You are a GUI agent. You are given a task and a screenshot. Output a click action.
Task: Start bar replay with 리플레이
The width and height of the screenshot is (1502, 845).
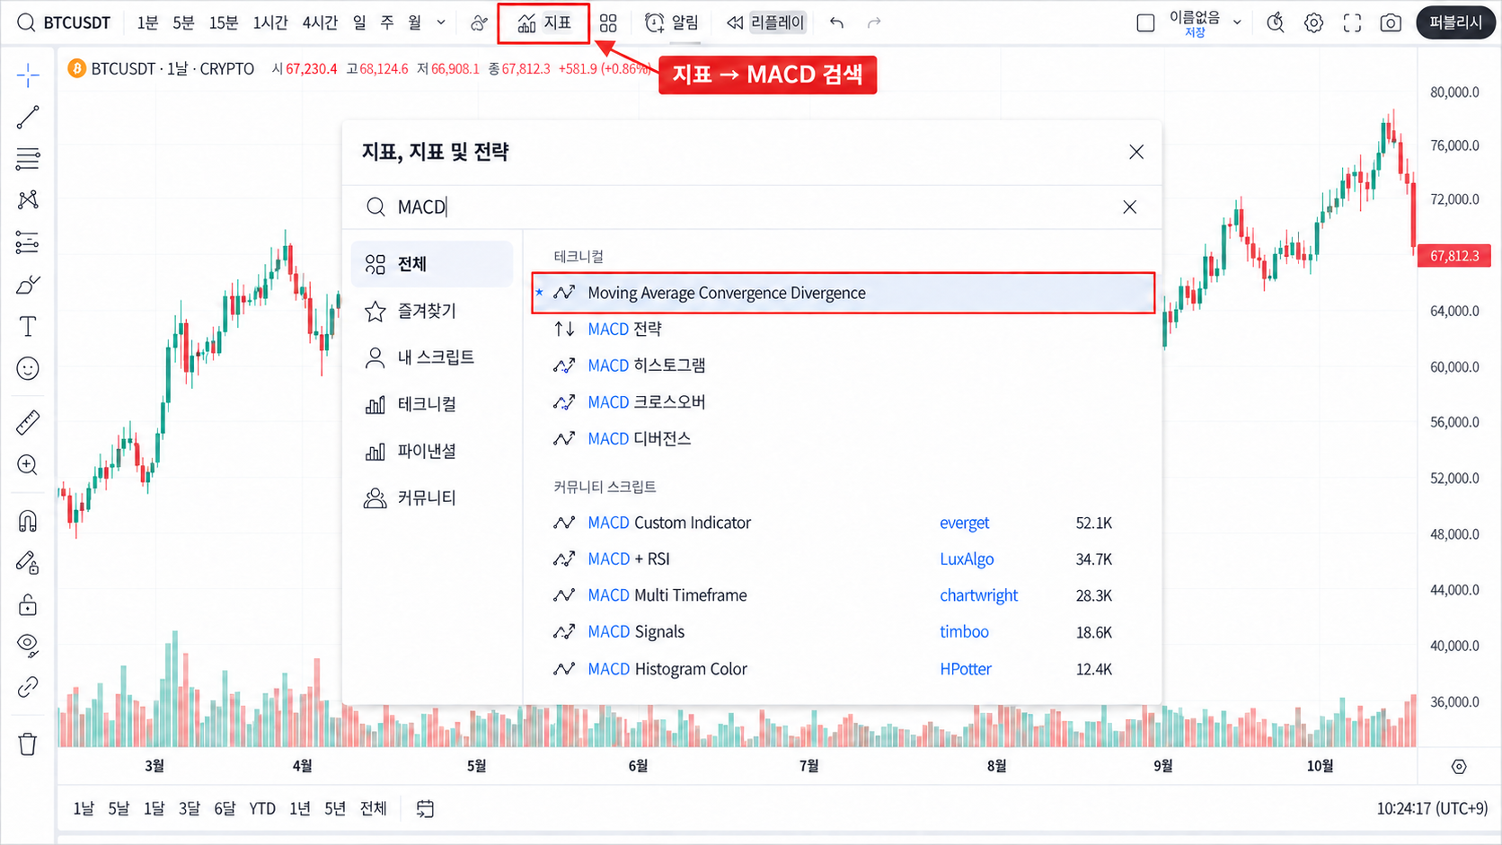pos(765,22)
